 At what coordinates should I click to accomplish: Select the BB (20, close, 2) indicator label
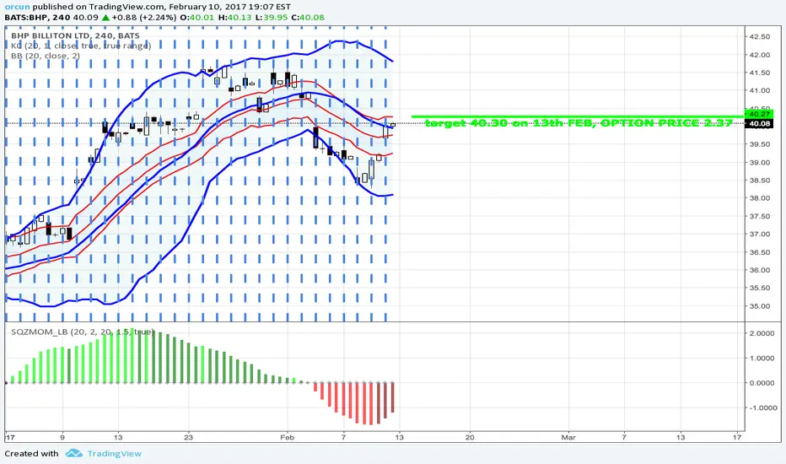coord(45,56)
